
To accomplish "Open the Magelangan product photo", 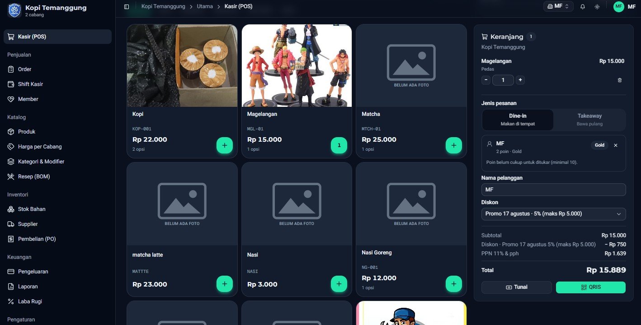I will point(297,66).
